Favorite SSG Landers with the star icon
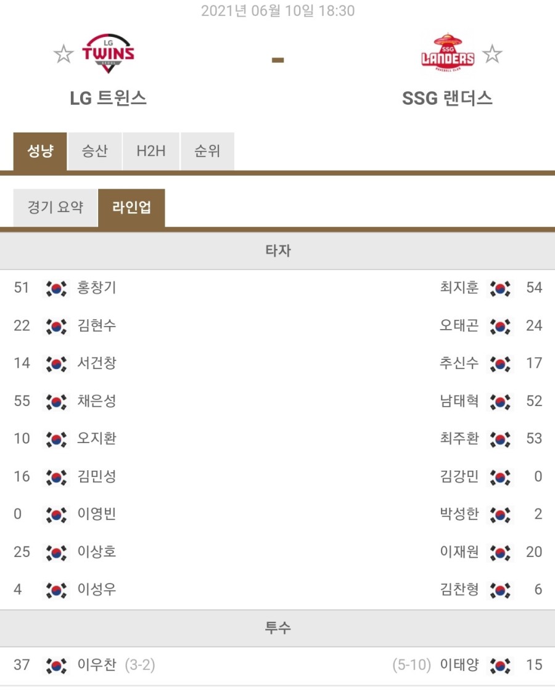This screenshot has height=692, width=555. [x=492, y=54]
